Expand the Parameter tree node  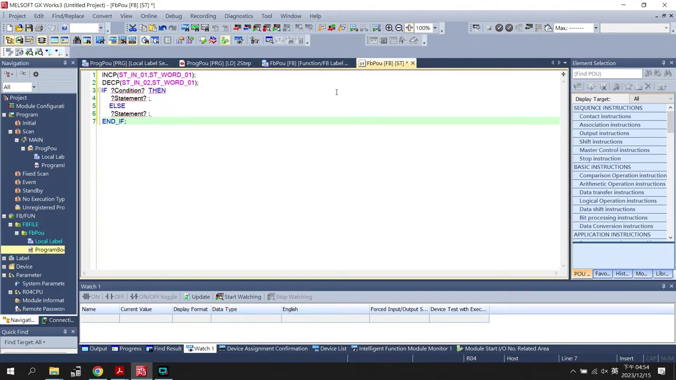pos(4,275)
